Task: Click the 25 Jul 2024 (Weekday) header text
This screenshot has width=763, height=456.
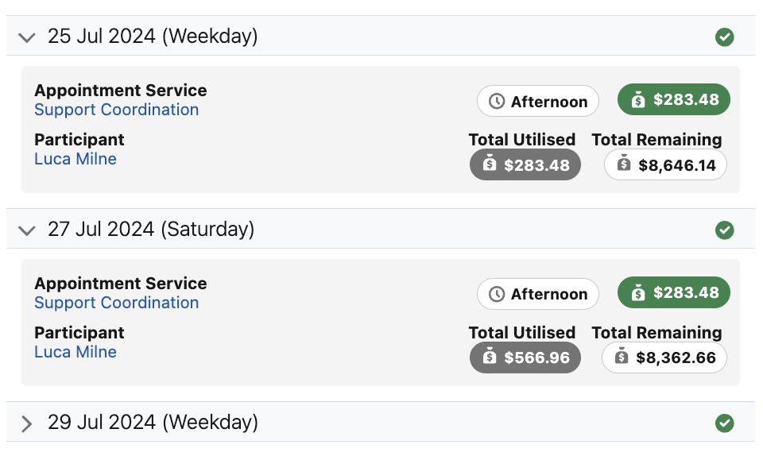Action: [153, 36]
